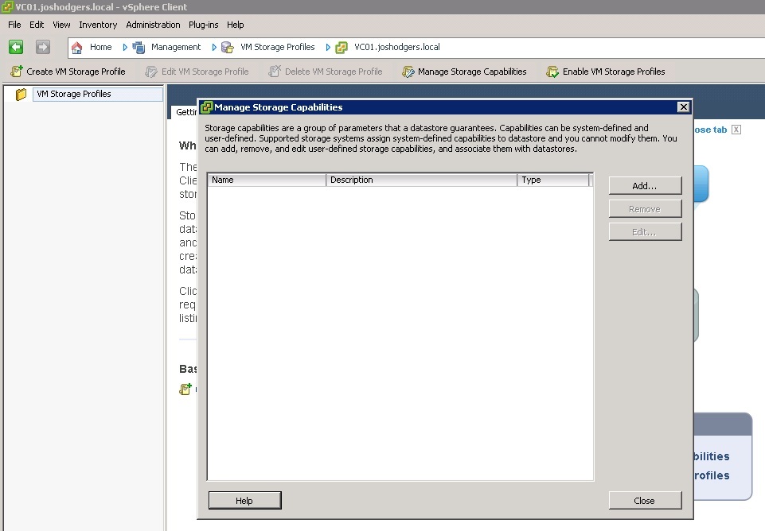Click the Home icon in breadcrumb bar

pos(77,48)
